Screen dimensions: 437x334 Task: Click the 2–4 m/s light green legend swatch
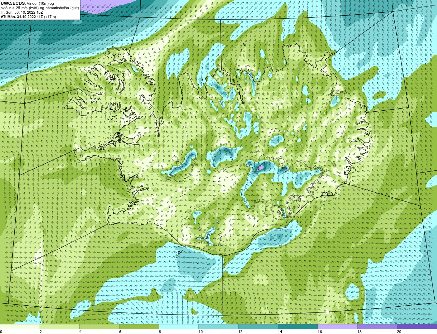pyautogui.click(x=60, y=326)
